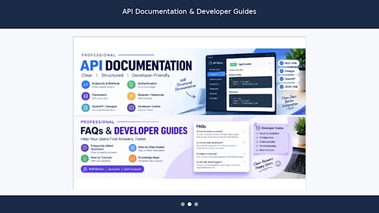Click the 'Developer-Friendly' tagline text
The height and width of the screenshot is (213, 379).
[151, 75]
